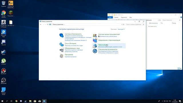The image size is (183, 103).
Task: Open Task View from taskbar
Action: [11, 101]
